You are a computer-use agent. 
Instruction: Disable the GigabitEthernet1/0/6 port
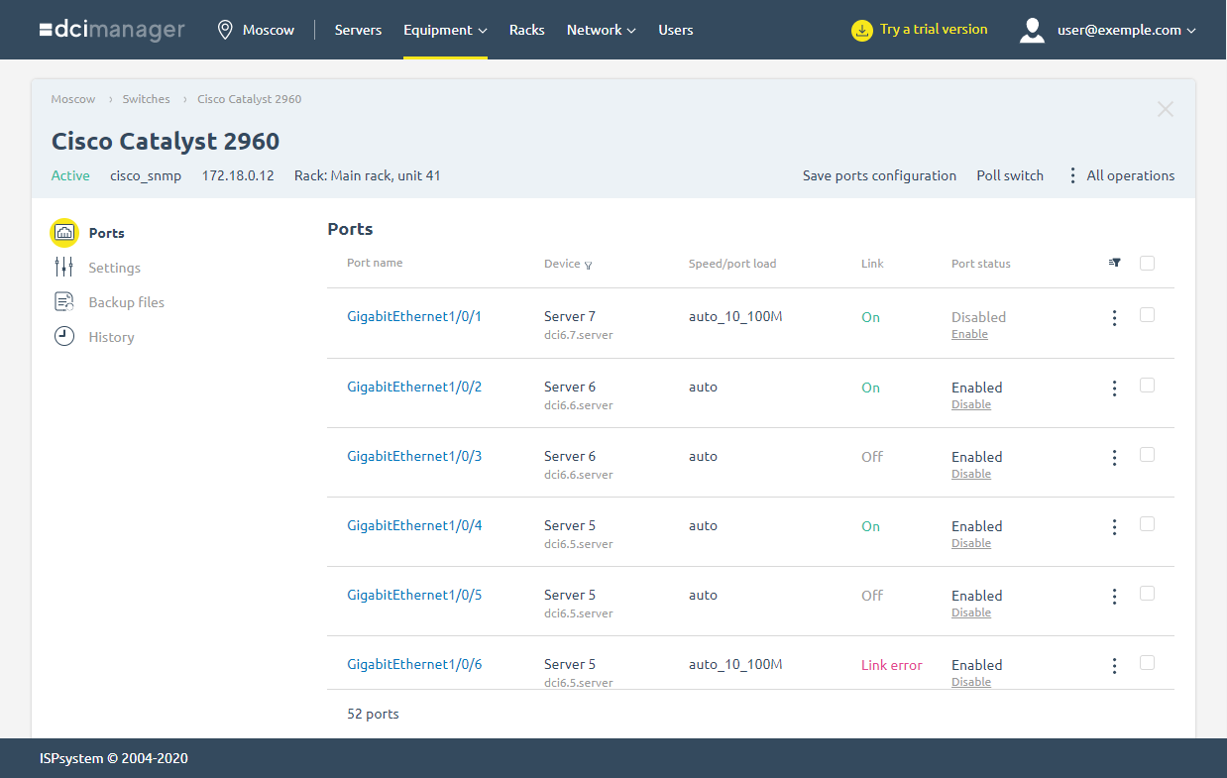tap(971, 682)
